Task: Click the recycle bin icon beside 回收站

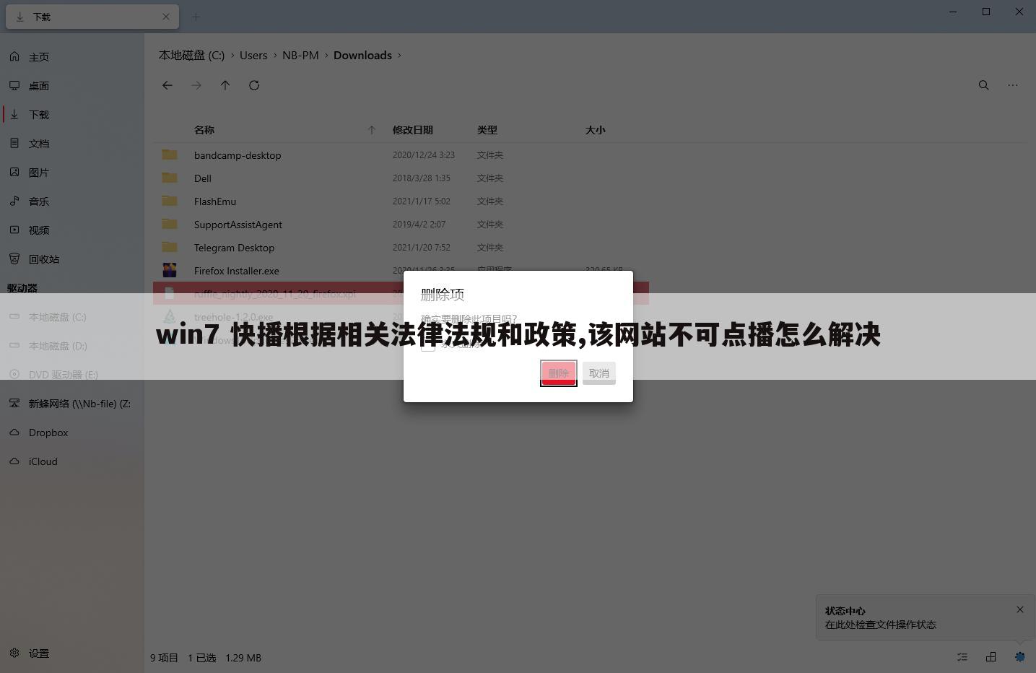Action: tap(14, 259)
